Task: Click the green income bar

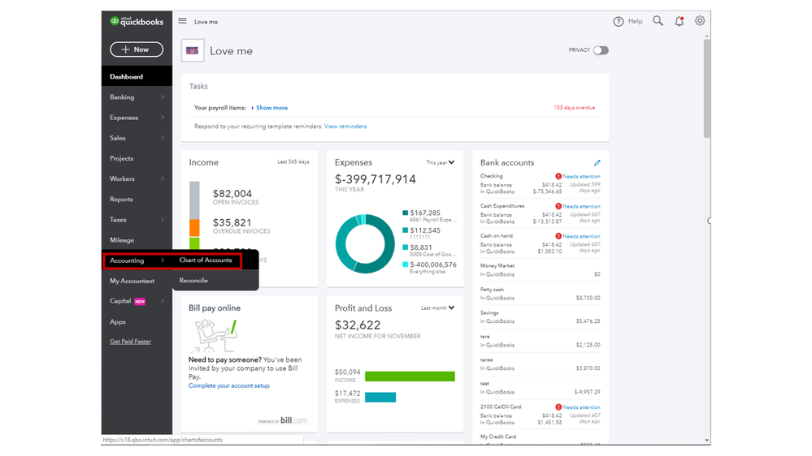Action: coord(410,376)
